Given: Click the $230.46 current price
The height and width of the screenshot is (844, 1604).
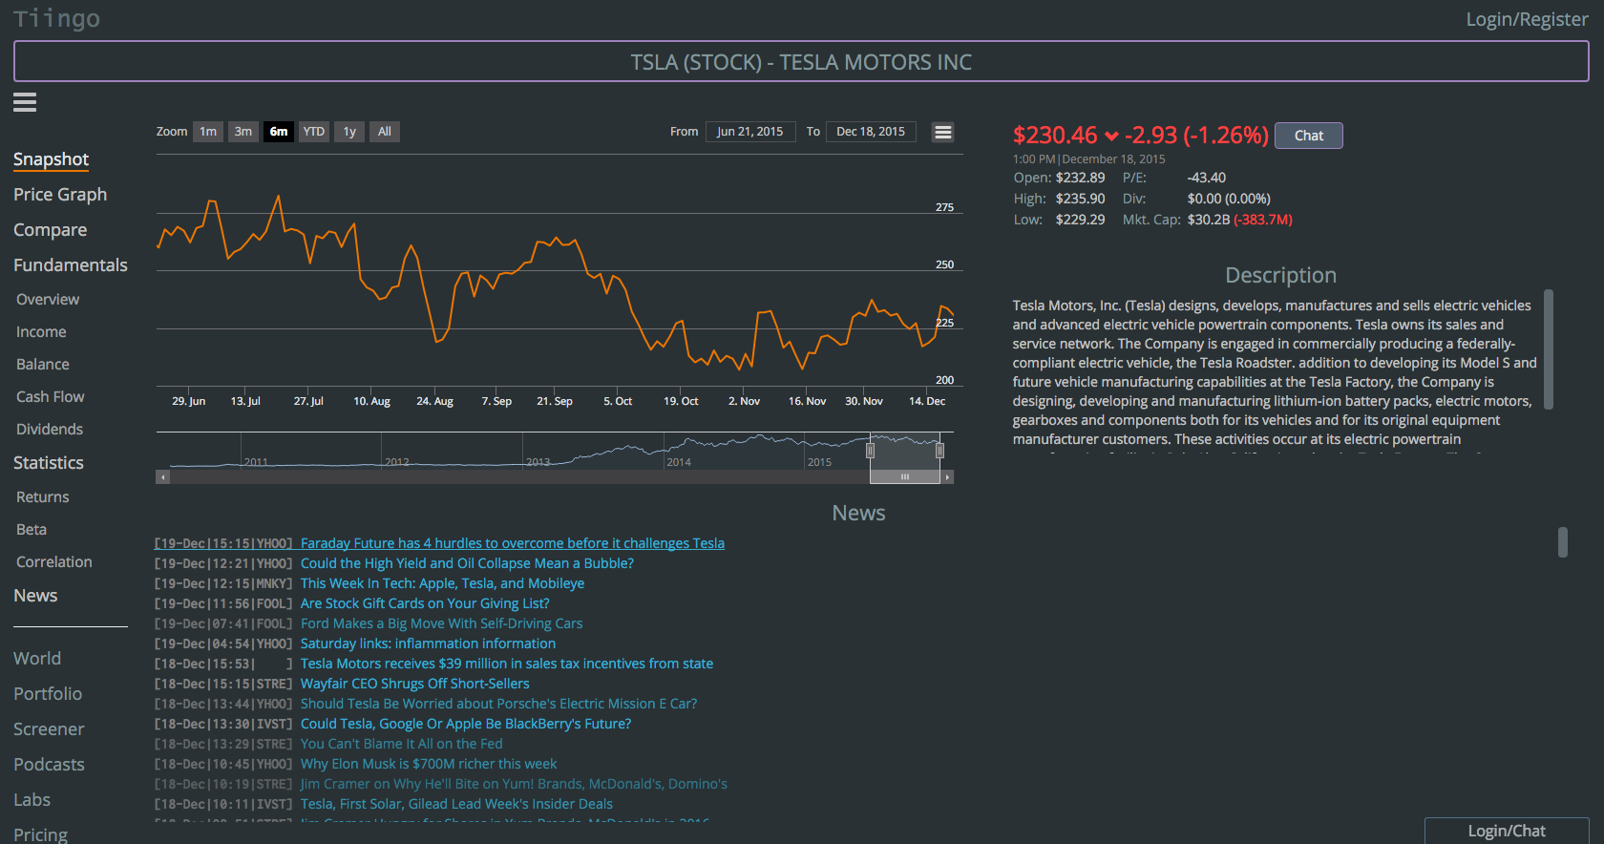Looking at the screenshot, I should [x=1055, y=136].
